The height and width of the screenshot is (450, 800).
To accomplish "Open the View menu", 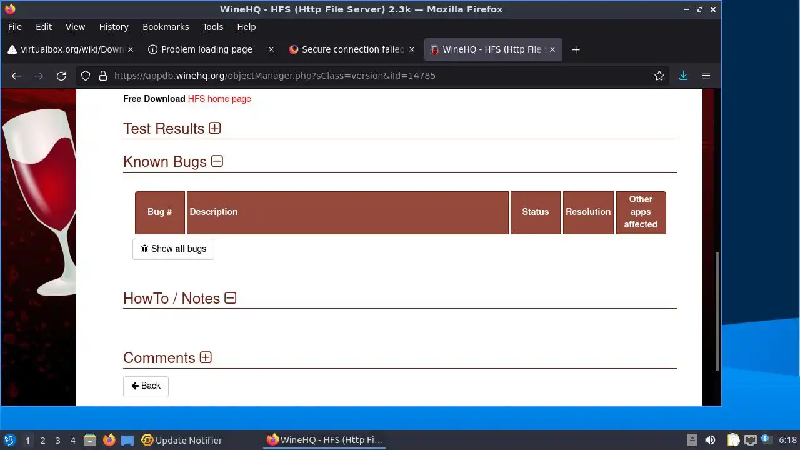I will 75,27.
